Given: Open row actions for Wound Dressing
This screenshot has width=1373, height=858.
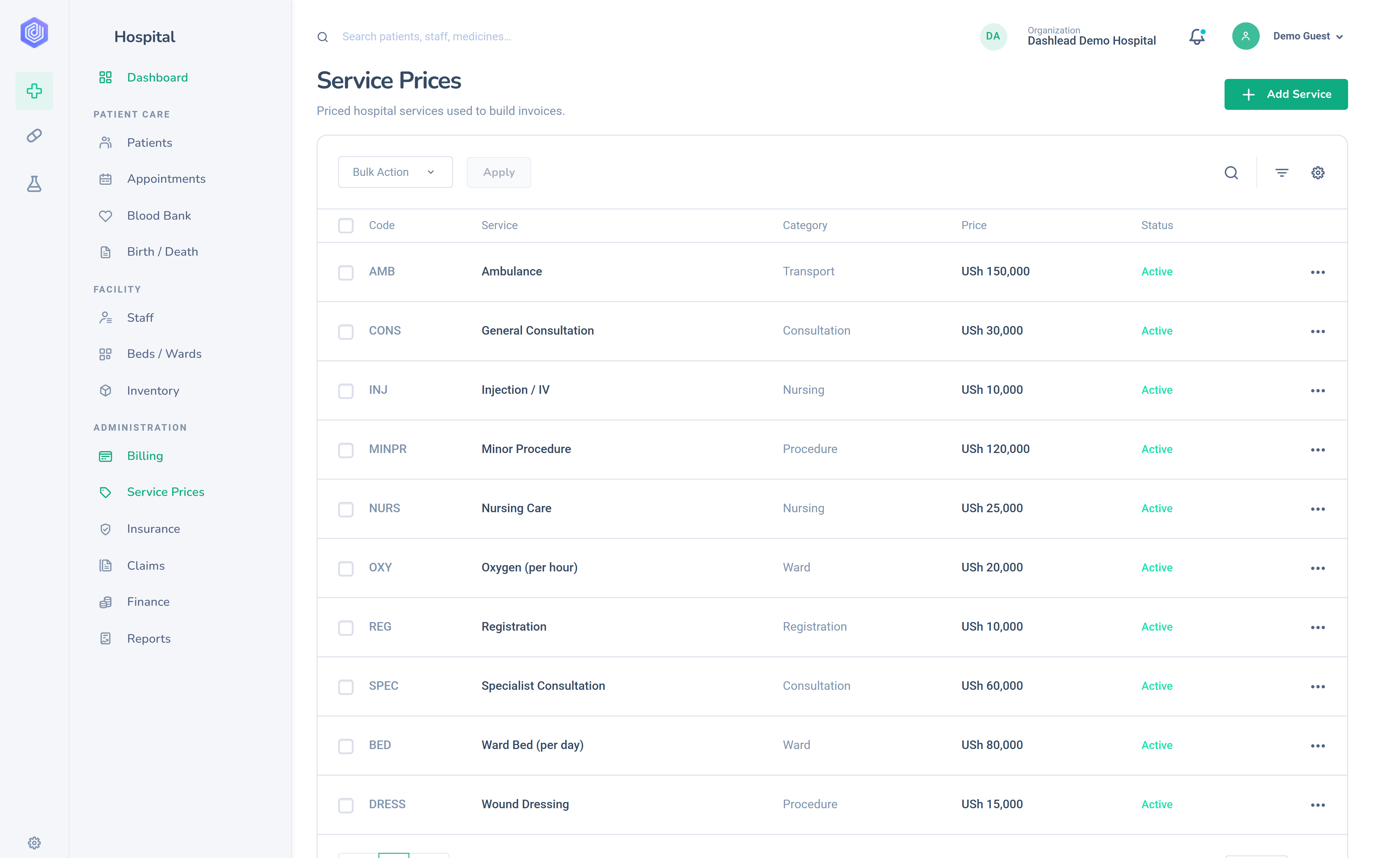Looking at the screenshot, I should click(1318, 805).
